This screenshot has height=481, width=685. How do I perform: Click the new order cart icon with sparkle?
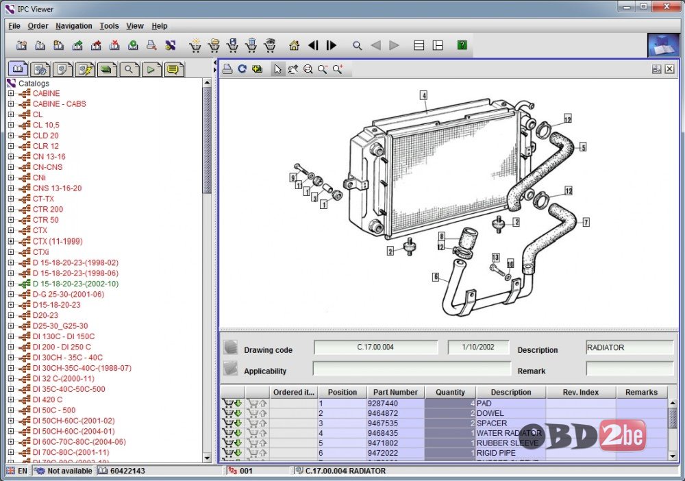195,45
